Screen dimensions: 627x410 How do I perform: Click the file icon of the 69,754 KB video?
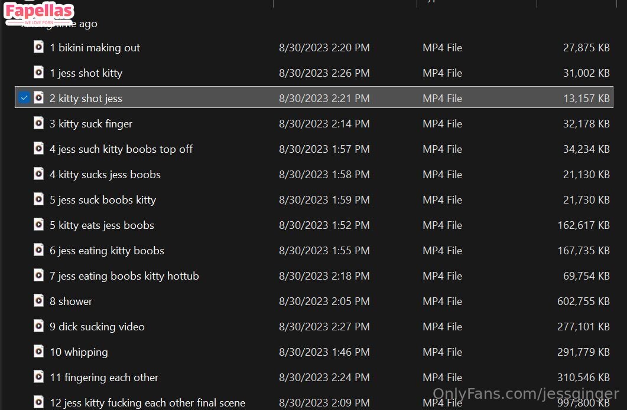coord(38,275)
